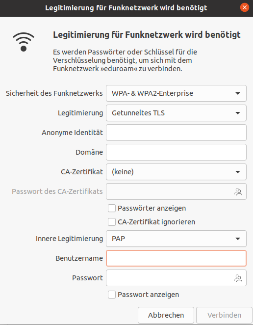Close the dialog with orange X button
Viewport: 253px width, 325px height.
click(x=245, y=7)
